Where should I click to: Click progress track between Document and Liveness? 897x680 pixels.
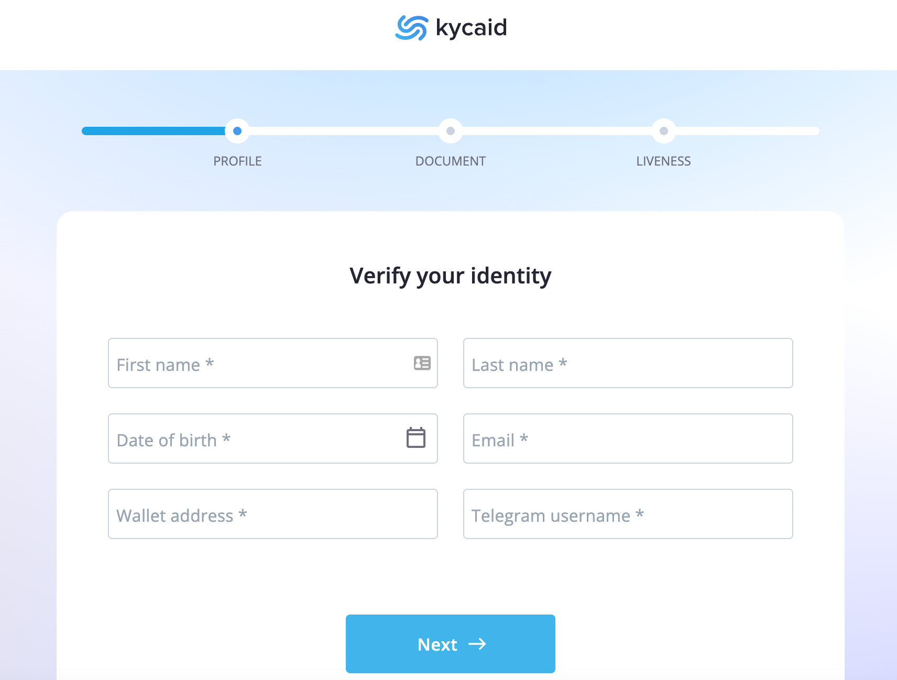tap(557, 131)
